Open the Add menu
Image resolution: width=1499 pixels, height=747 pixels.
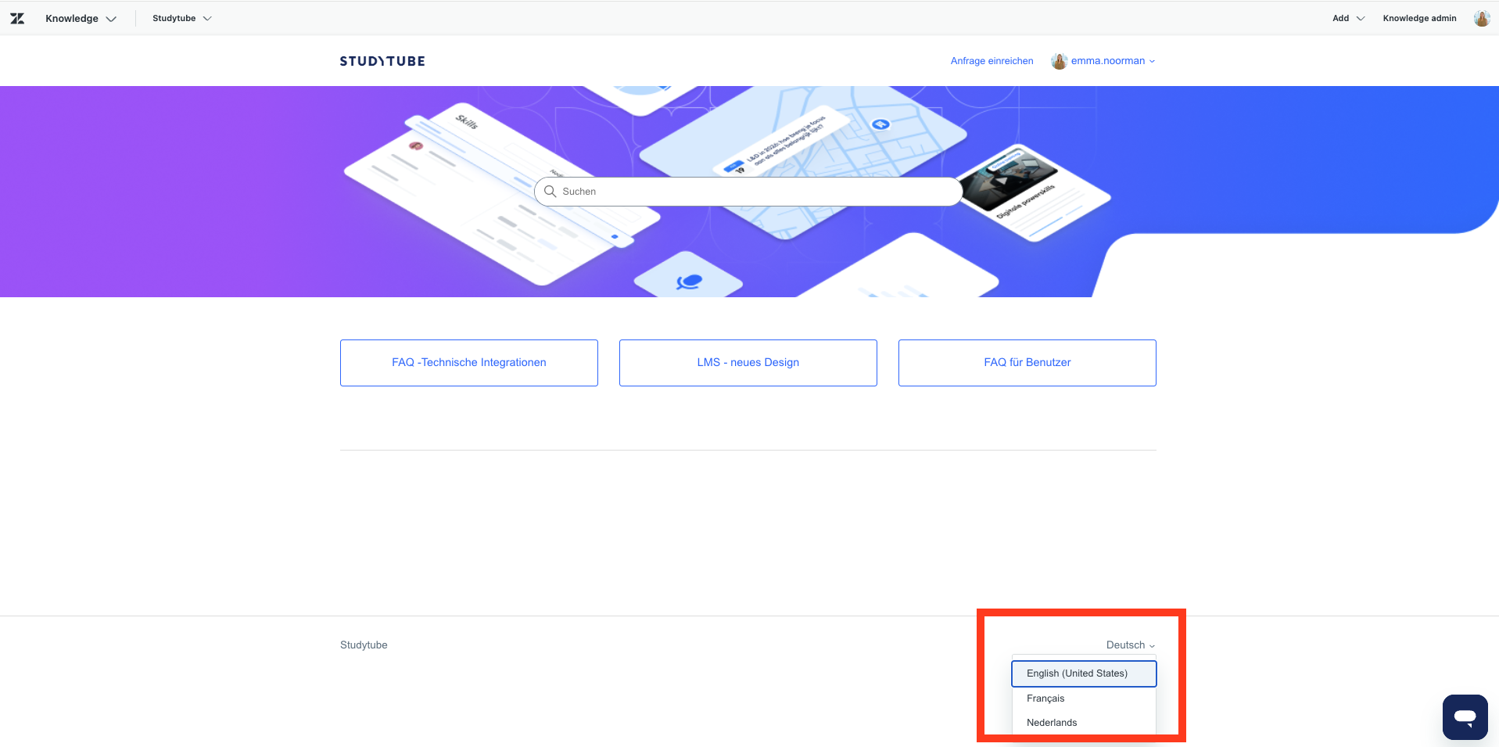(1348, 18)
